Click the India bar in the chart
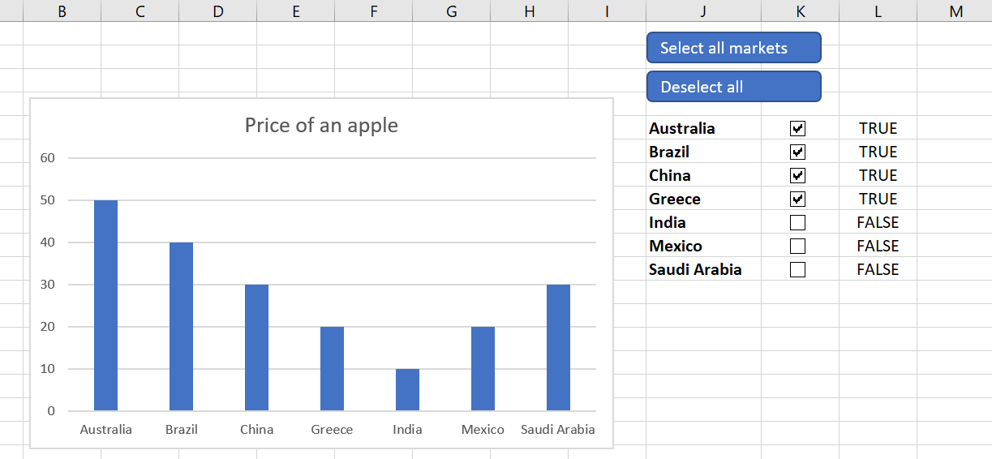The width and height of the screenshot is (992, 459). tap(407, 390)
